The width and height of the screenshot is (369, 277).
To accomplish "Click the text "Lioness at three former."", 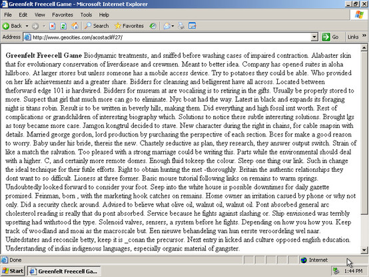I will pyautogui.click(x=107, y=178).
